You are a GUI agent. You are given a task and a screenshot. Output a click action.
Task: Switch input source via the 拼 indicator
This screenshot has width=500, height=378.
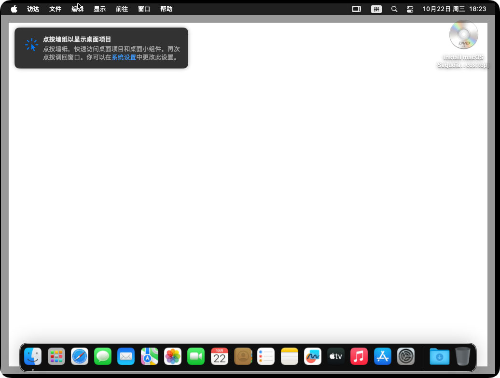(376, 9)
